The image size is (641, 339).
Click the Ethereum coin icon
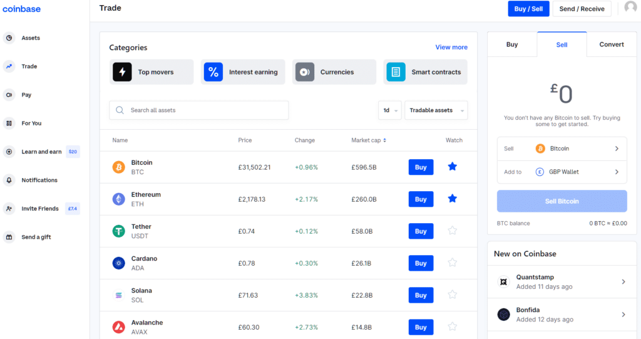[118, 199]
